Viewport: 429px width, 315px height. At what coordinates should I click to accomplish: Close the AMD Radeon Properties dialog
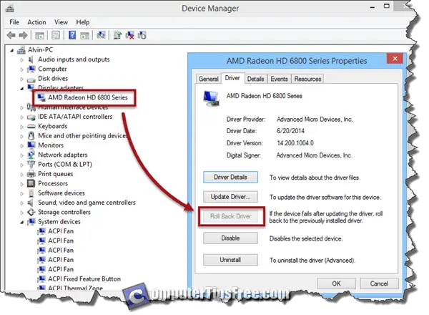pyautogui.click(x=395, y=58)
